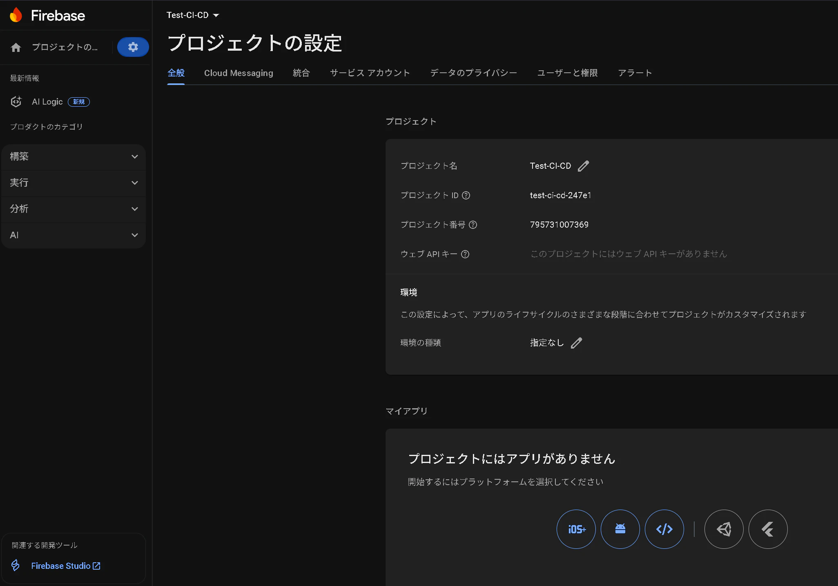838x586 pixels.
Task: Click the プロジェクトの設定 heading
Action: point(255,43)
